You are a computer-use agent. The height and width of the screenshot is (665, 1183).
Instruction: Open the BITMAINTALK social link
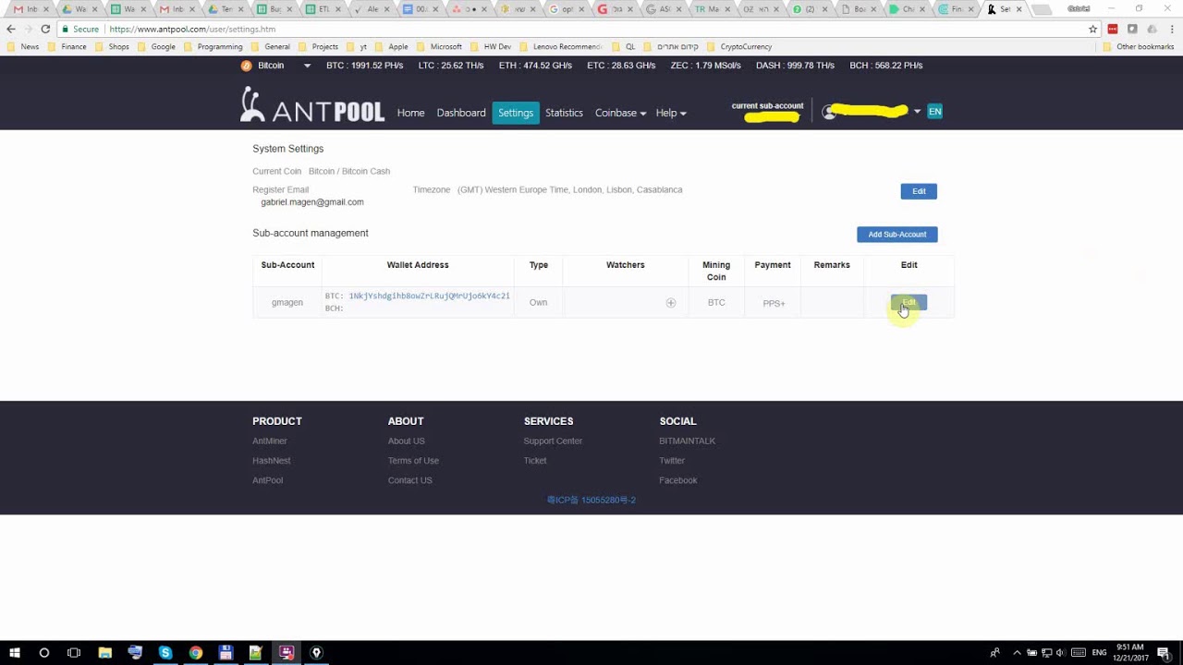(688, 441)
